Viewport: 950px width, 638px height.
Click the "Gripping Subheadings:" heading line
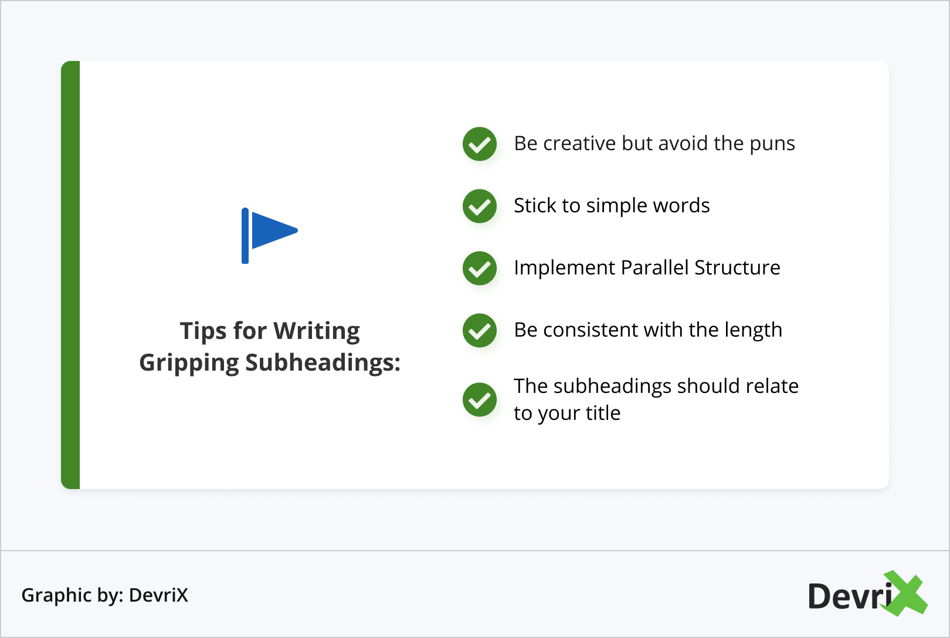270,363
